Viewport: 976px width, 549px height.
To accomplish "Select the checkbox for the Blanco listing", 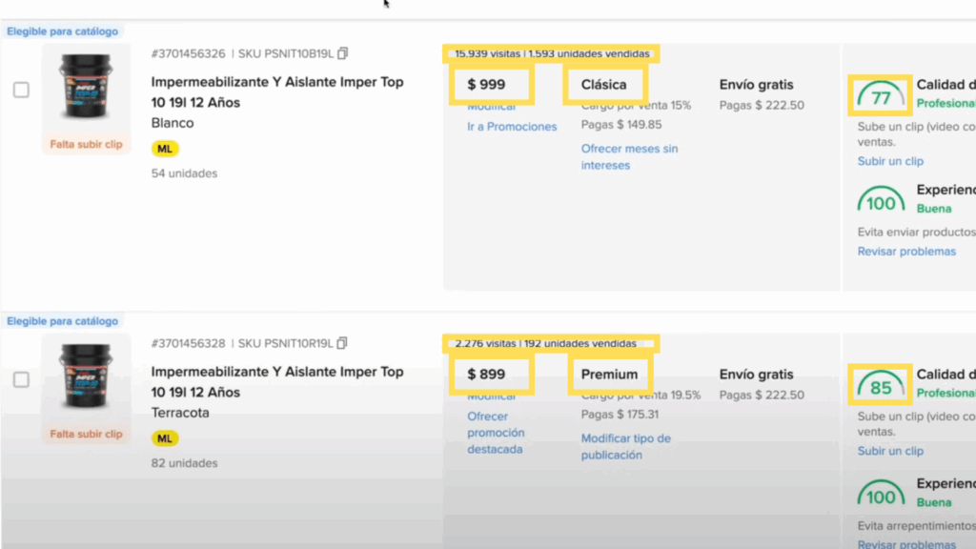I will [21, 90].
